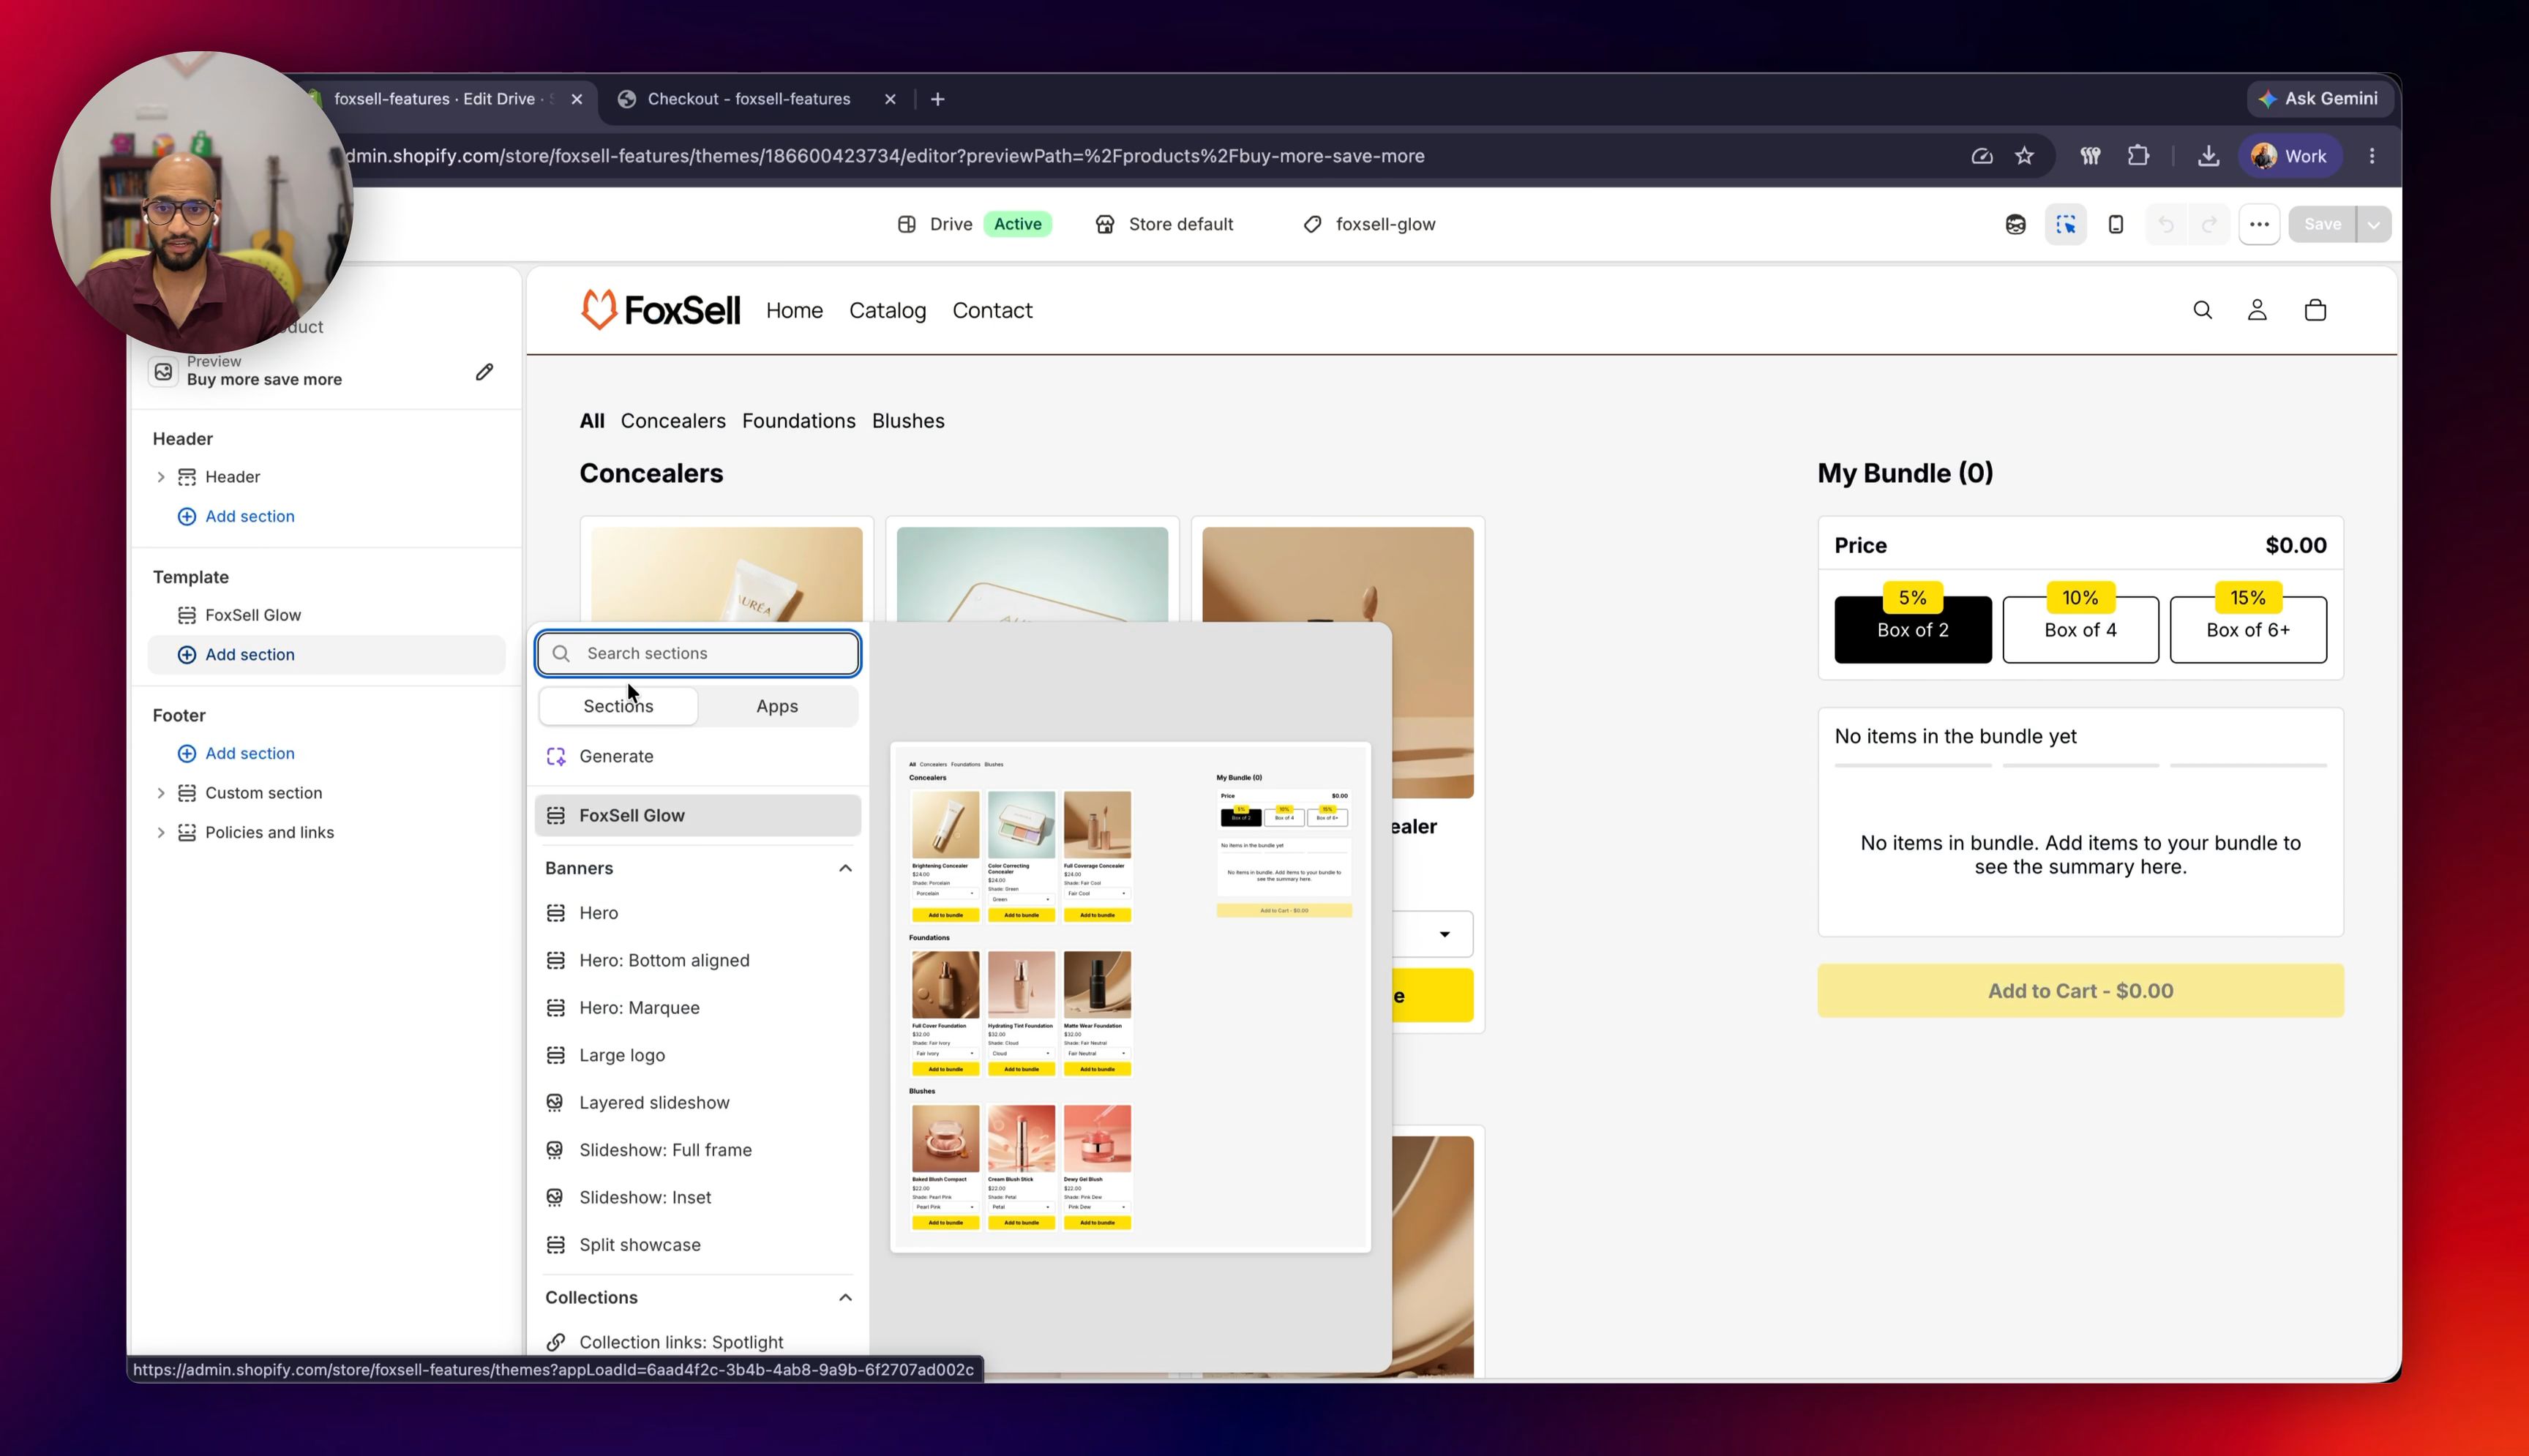Filter products by Blushes
Screen dimensions: 2529x1456
click(908, 421)
